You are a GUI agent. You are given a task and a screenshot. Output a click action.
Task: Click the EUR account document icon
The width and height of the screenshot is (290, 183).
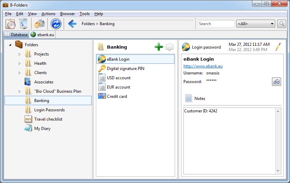(x=102, y=87)
